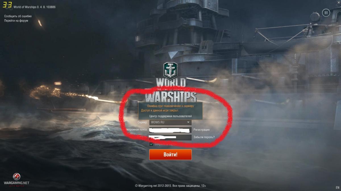Expand the server list via the arrow
Screen dimensions: 341x191
188,122
